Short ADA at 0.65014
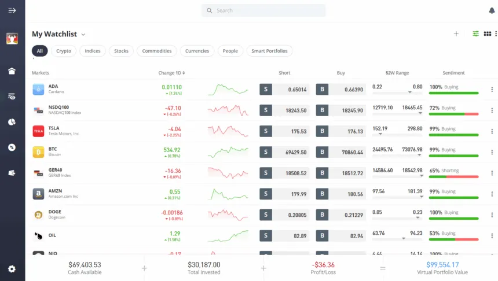Viewport: 498px width, 281px height. coord(284,90)
